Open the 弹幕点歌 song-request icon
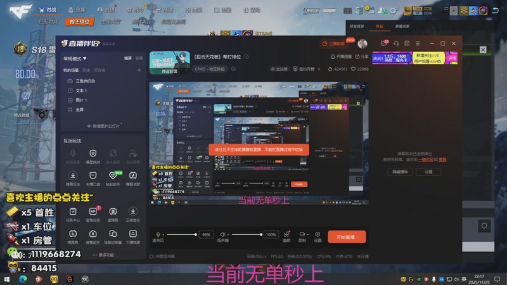Screen dimensions: 507x285 pyautogui.click(x=133, y=175)
